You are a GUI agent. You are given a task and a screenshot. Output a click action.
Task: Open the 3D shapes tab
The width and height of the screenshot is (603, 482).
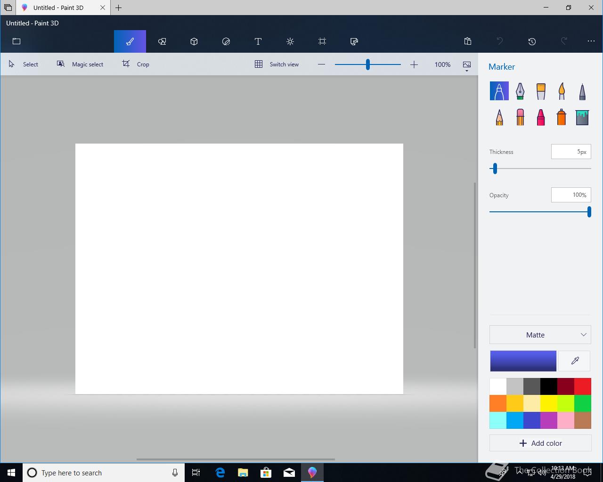194,41
